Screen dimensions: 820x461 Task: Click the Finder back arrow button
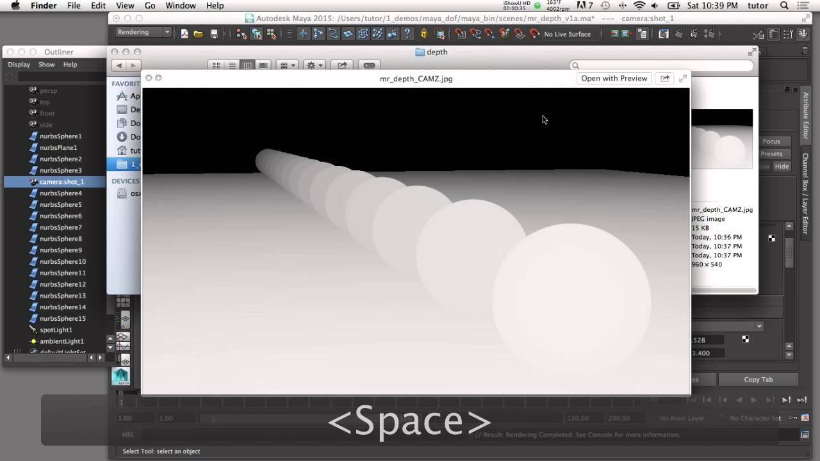[119, 65]
